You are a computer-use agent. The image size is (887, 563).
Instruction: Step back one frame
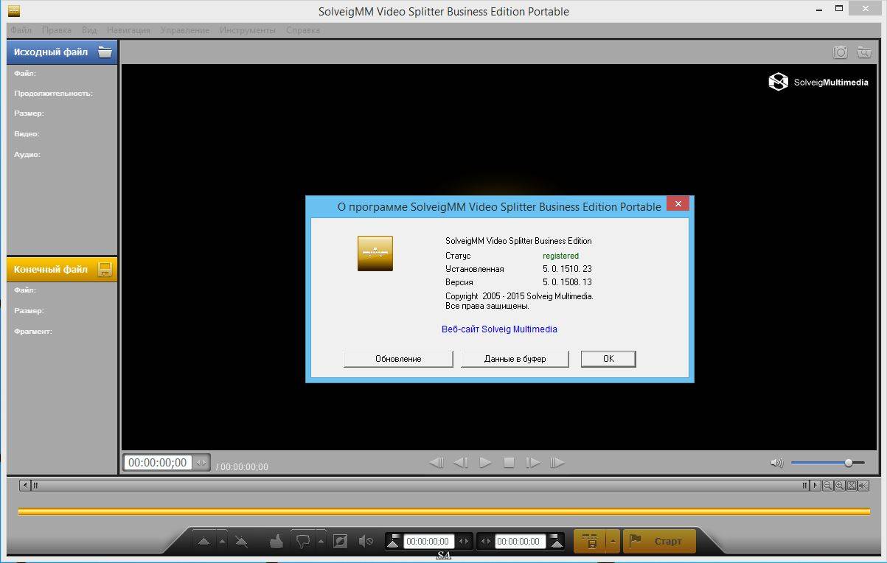(461, 463)
